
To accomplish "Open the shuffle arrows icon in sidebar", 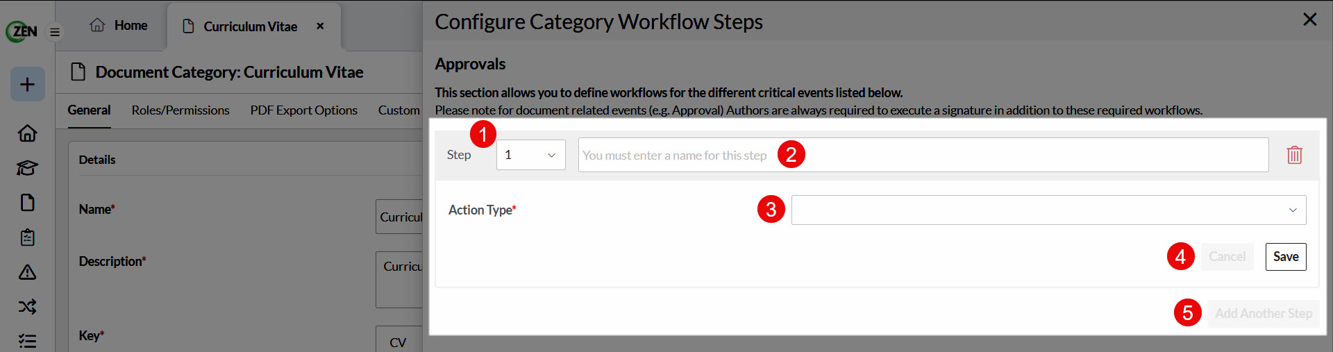I will (x=28, y=306).
